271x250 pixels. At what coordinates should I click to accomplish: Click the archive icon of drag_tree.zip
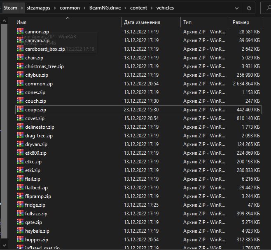(20, 135)
